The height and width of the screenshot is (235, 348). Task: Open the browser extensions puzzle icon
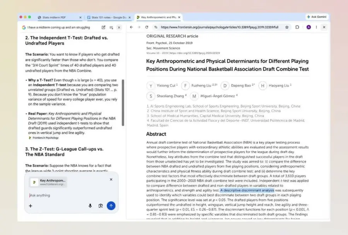297,27
